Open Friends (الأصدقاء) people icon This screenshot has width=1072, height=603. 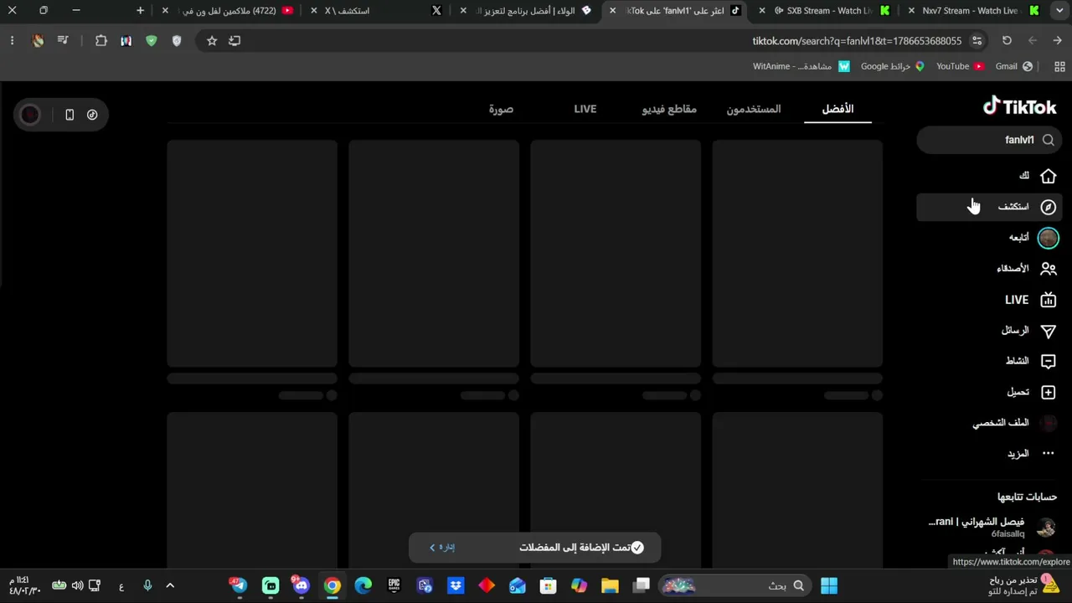pos(1048,269)
